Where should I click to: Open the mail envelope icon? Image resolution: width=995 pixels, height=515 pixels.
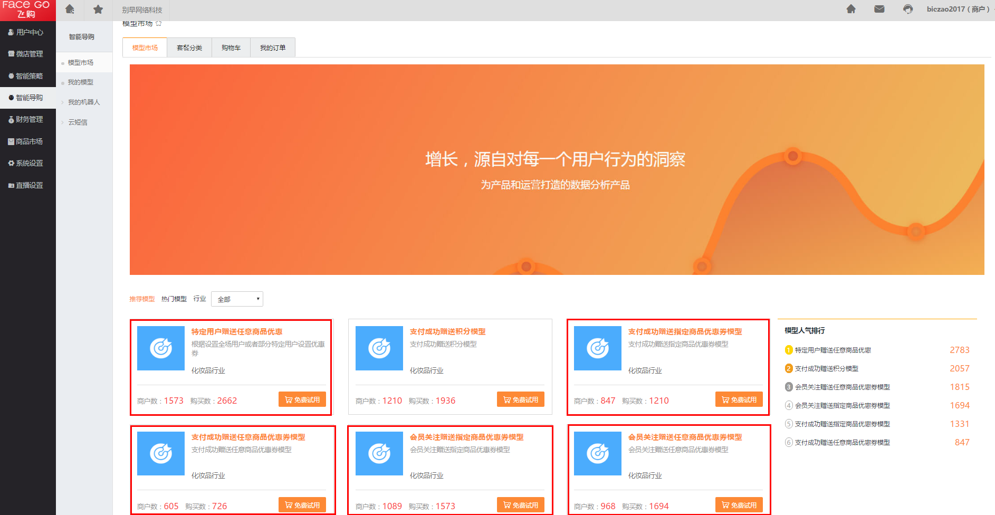tap(879, 9)
